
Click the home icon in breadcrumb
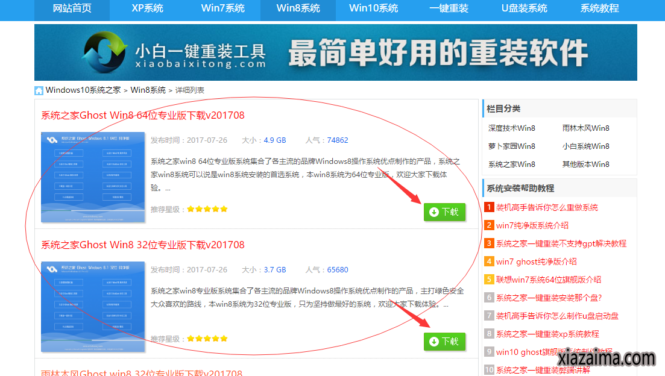(x=39, y=90)
